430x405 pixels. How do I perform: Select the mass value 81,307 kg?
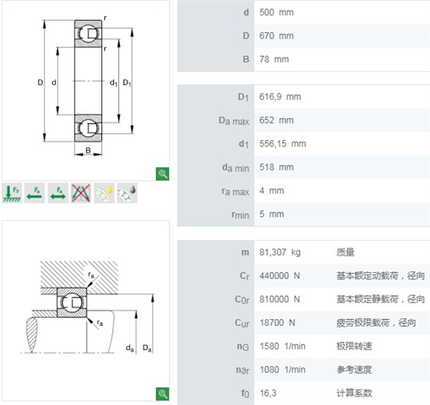[280, 252]
